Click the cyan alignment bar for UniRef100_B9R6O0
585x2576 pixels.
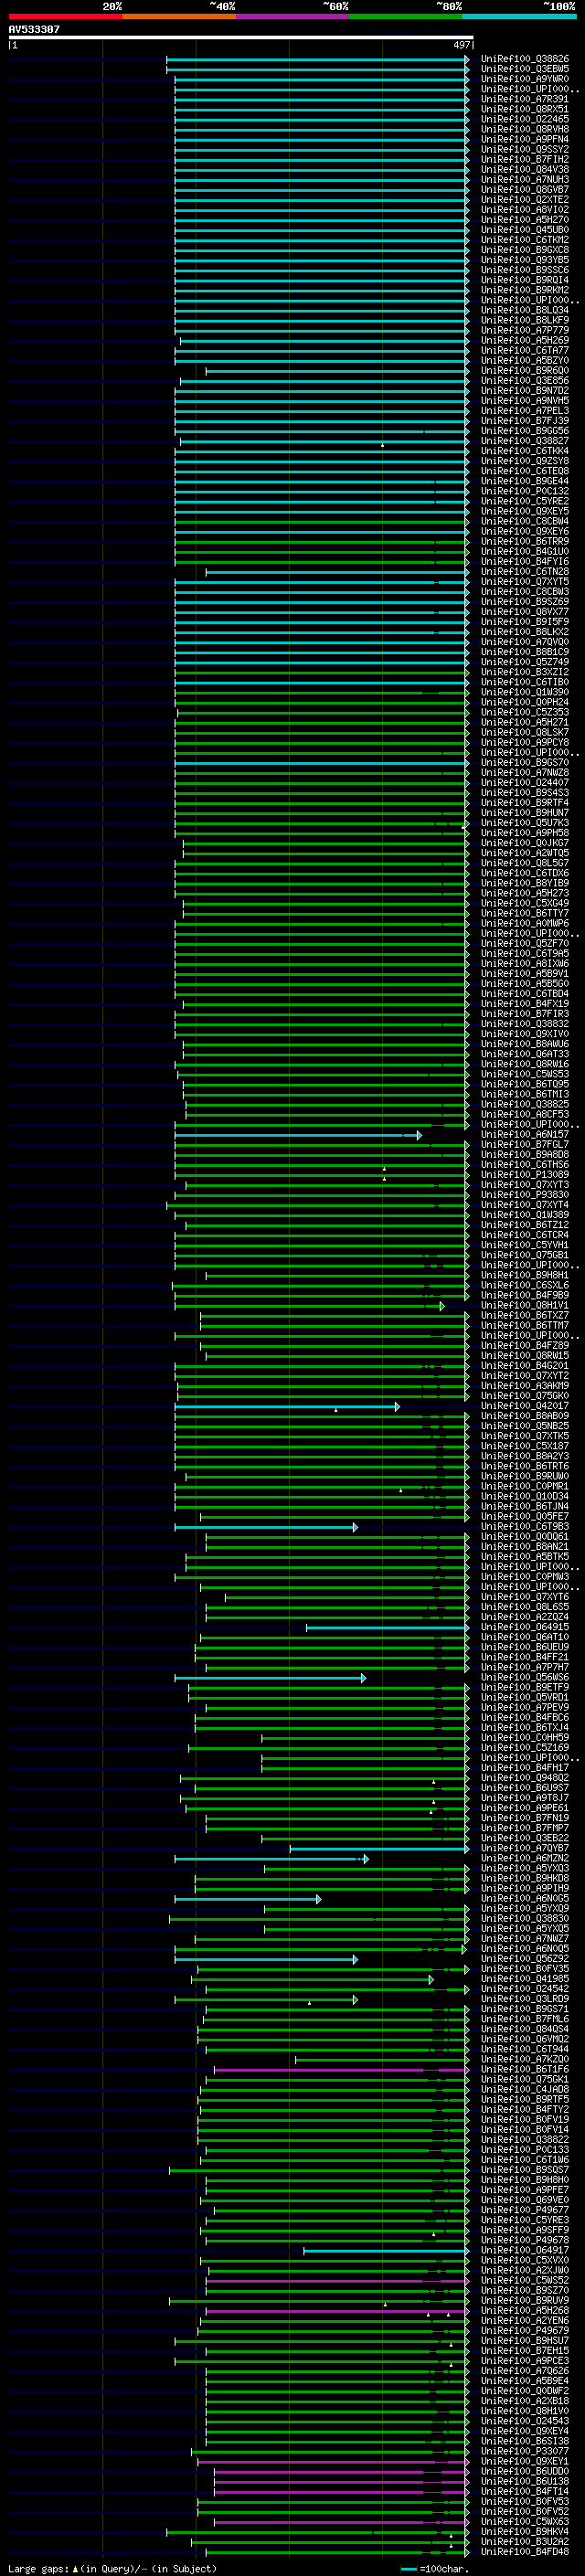tap(337, 371)
